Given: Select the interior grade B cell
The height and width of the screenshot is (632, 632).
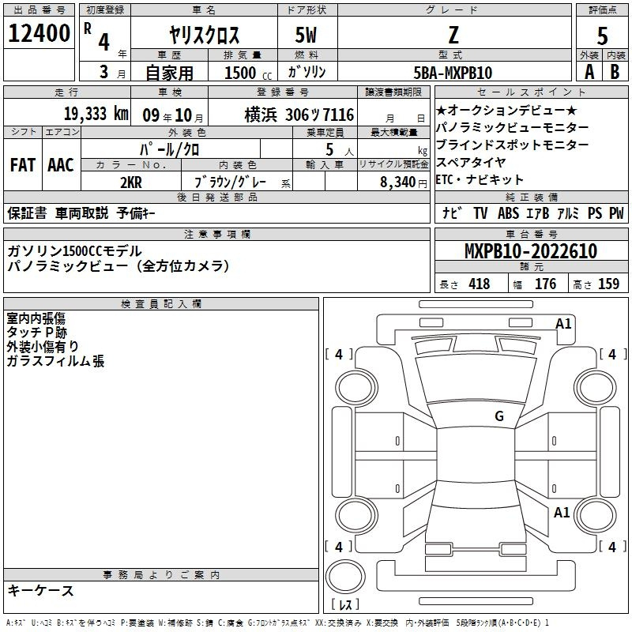Looking at the screenshot, I should click(x=615, y=71).
